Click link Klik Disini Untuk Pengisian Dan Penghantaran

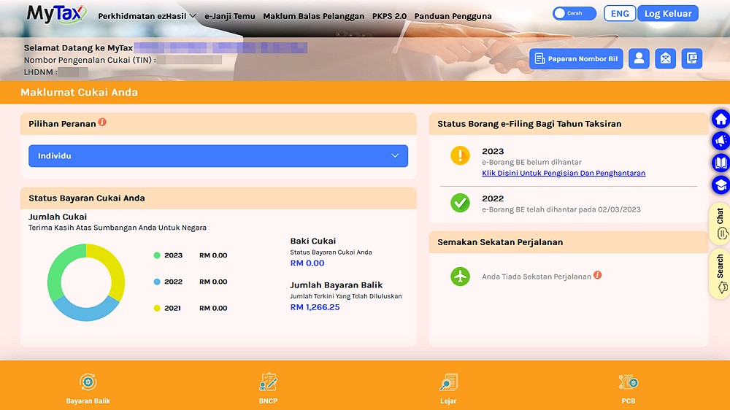[x=564, y=173]
